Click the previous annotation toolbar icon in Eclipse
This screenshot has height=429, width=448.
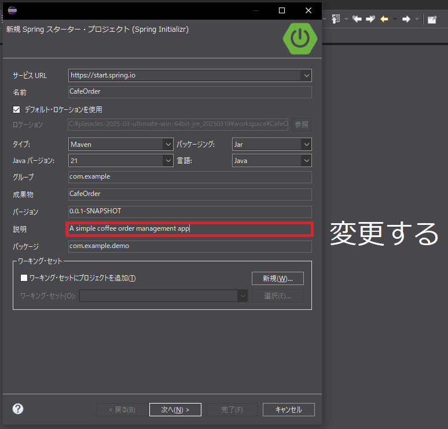pyautogui.click(x=336, y=19)
